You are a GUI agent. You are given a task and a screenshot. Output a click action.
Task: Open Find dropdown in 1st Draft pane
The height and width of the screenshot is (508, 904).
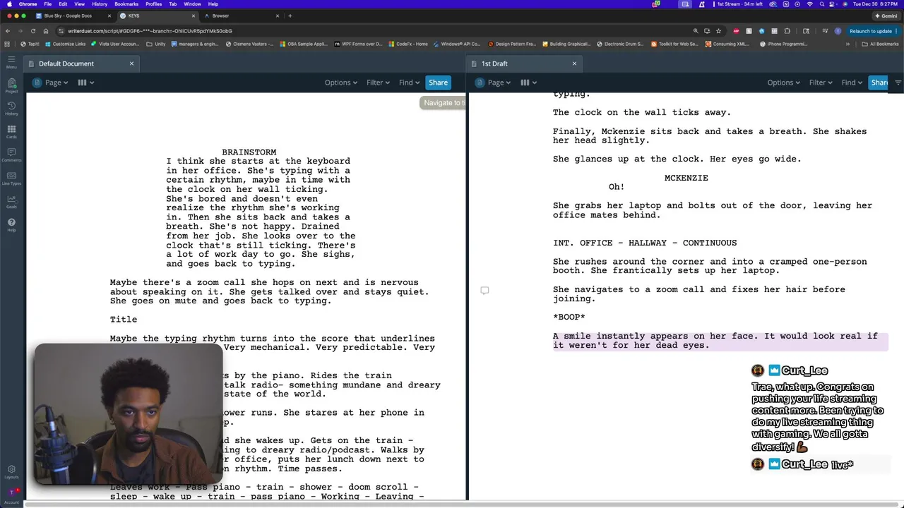tap(852, 83)
